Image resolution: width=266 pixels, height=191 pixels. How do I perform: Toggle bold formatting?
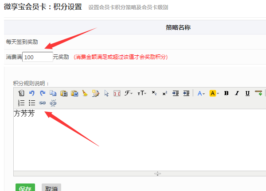226,93
